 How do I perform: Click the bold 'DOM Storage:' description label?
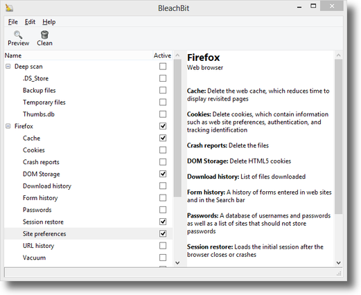208,161
